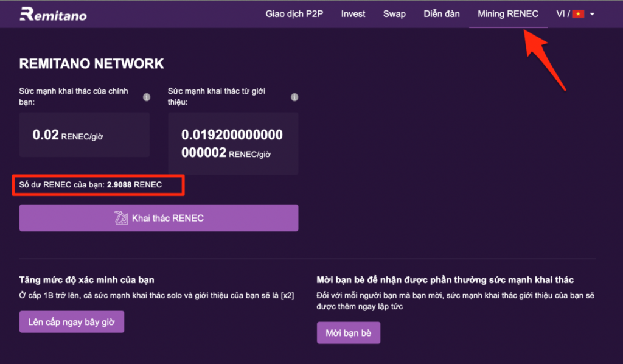Click the Khai thác RENEC button

[x=159, y=218]
